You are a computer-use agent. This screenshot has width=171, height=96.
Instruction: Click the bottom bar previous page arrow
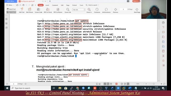coord(7,84)
